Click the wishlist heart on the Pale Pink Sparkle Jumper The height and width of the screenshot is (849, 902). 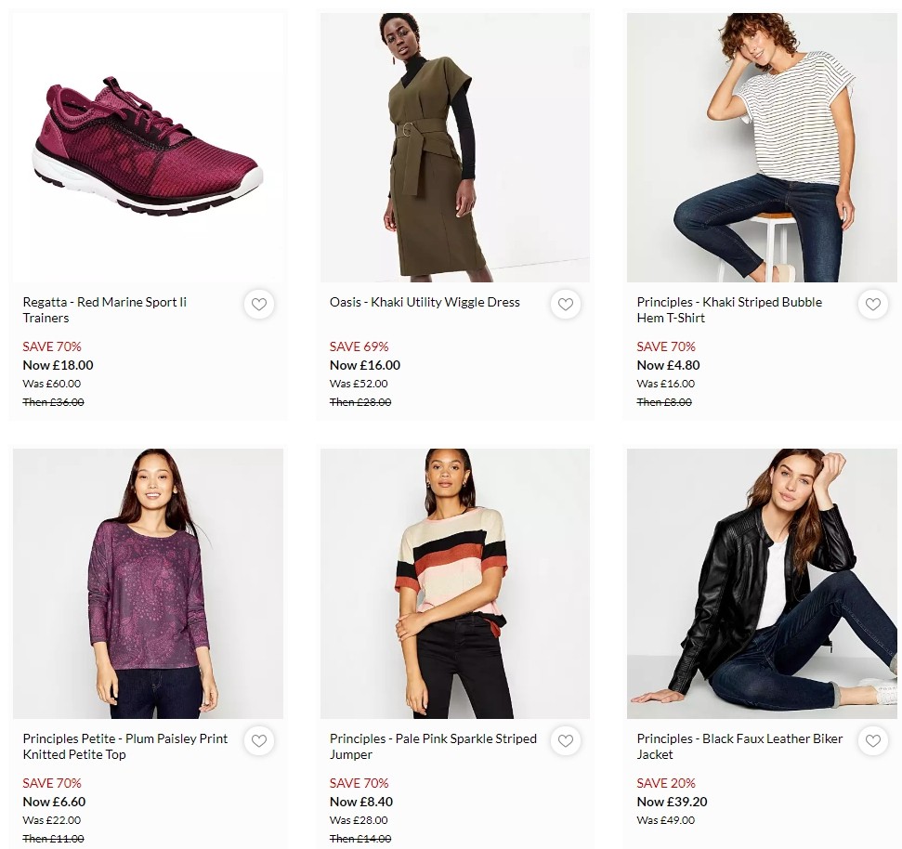(566, 740)
